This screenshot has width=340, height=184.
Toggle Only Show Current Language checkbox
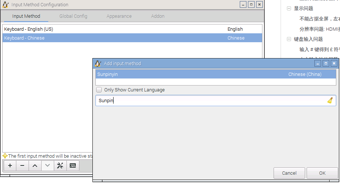99,90
